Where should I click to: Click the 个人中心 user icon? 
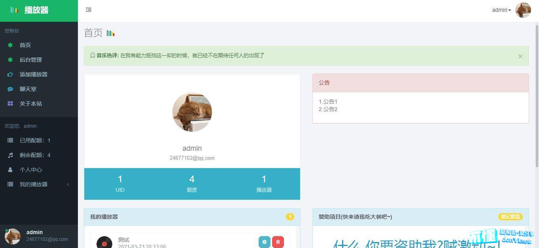pyautogui.click(x=10, y=170)
